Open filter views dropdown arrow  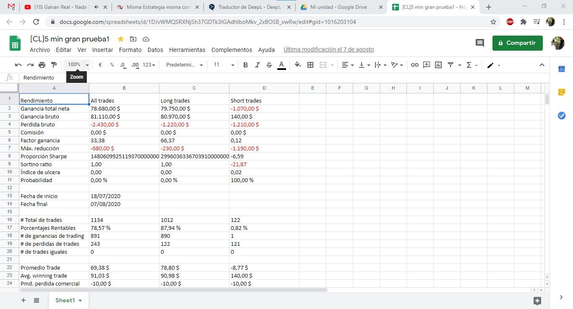(460, 65)
